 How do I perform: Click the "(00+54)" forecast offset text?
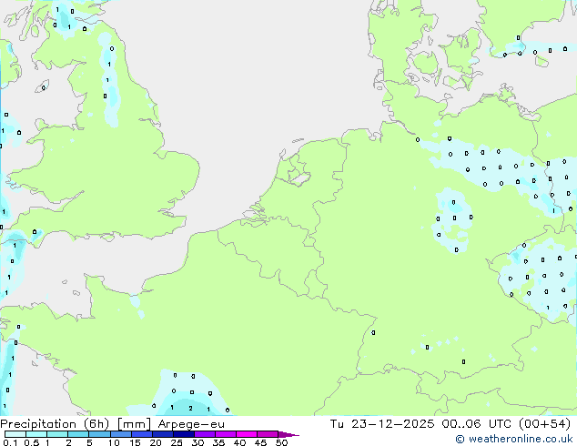tap(544, 423)
